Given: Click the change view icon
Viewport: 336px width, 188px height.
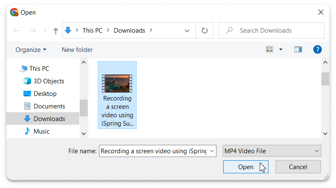Looking at the screenshot, I should [270, 49].
